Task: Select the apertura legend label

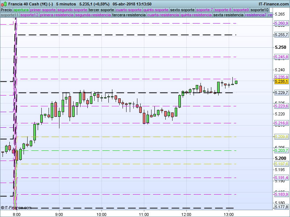Action: tap(21, 10)
